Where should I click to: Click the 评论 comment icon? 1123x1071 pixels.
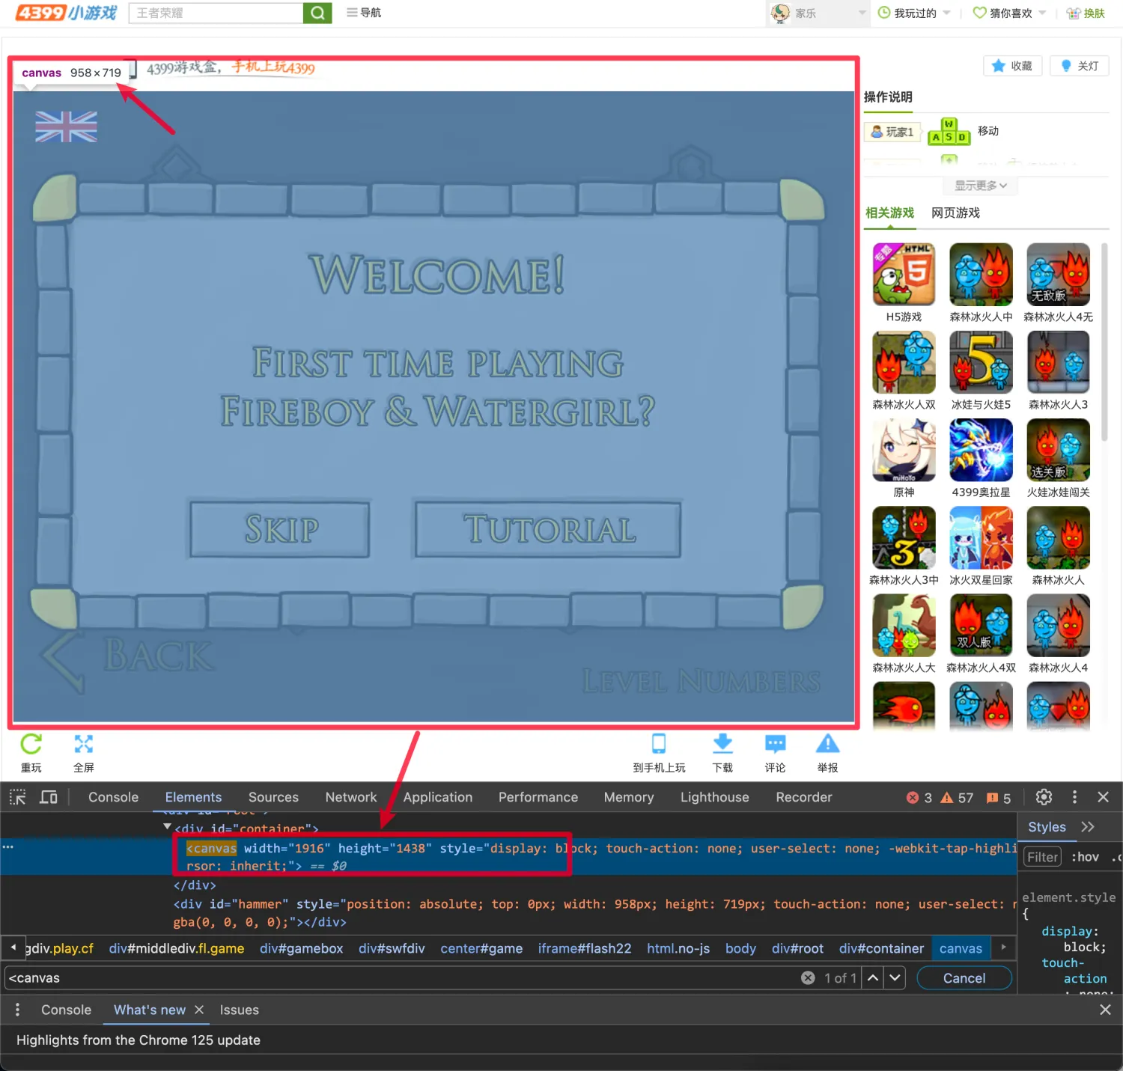tap(775, 743)
